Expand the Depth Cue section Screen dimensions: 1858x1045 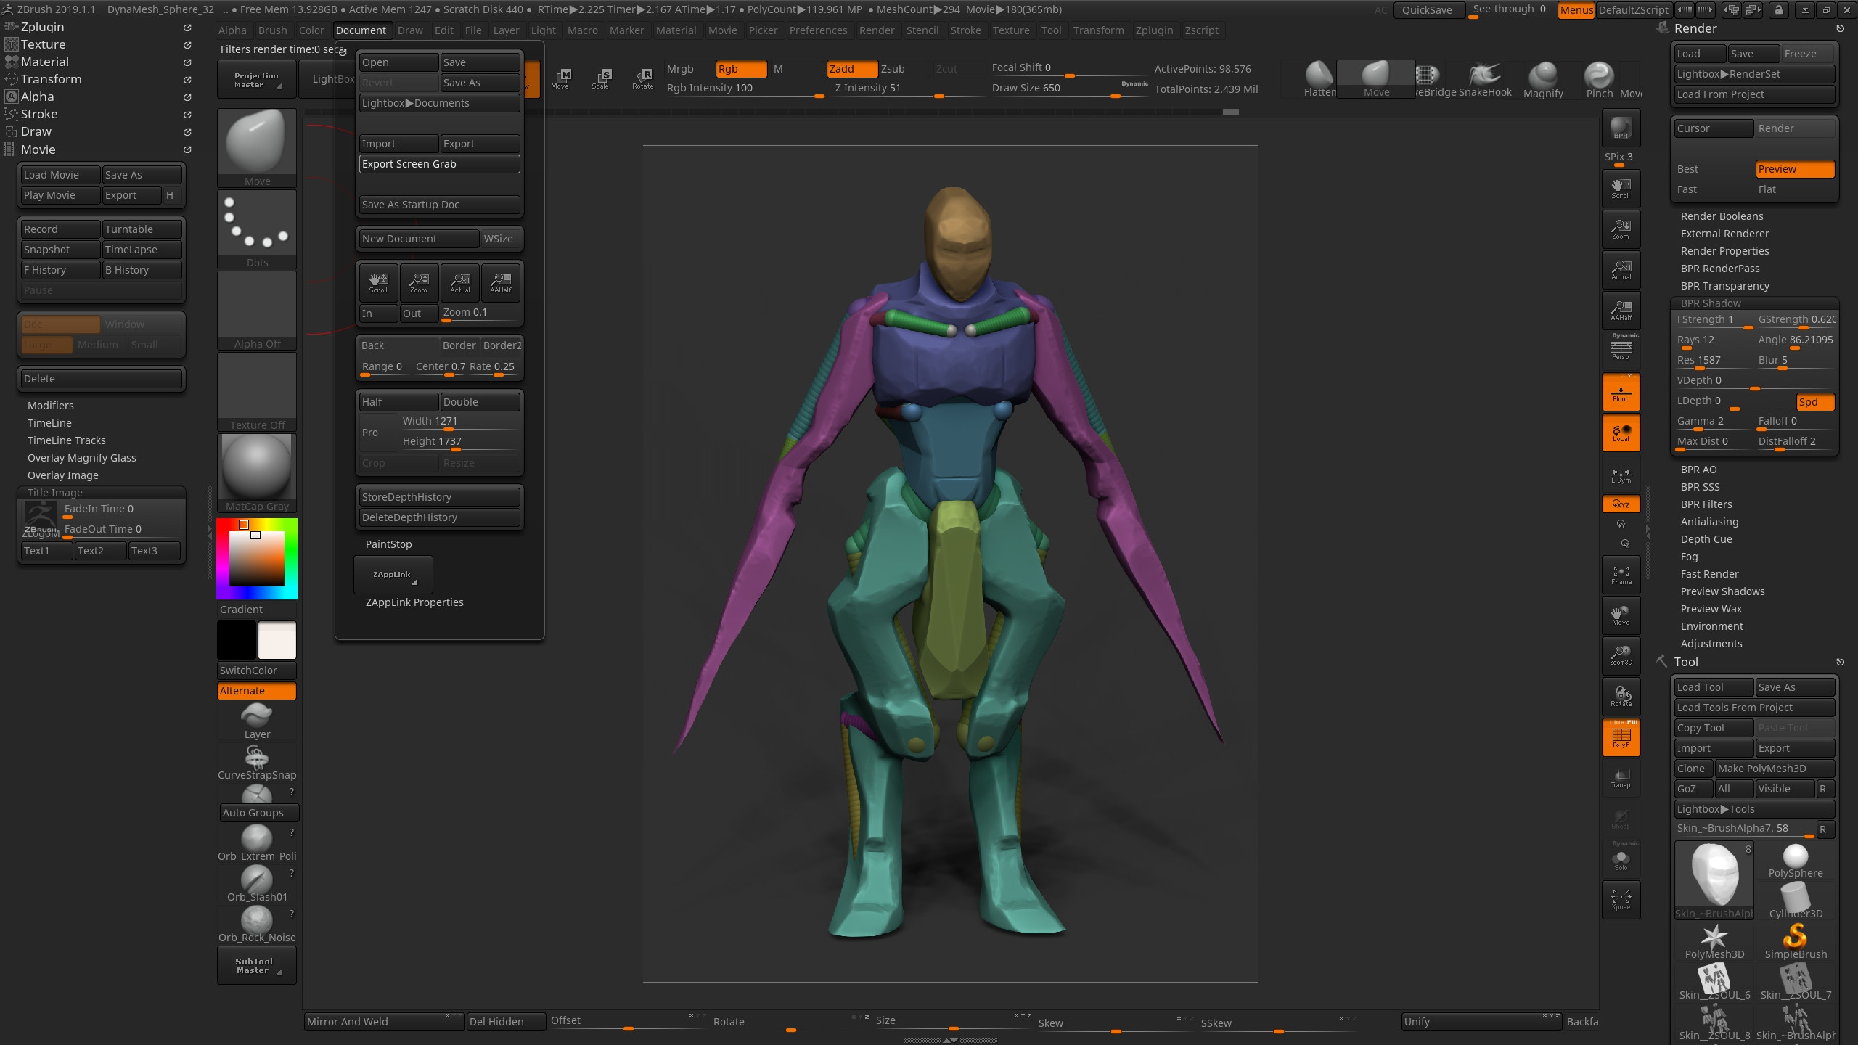pyautogui.click(x=1706, y=539)
